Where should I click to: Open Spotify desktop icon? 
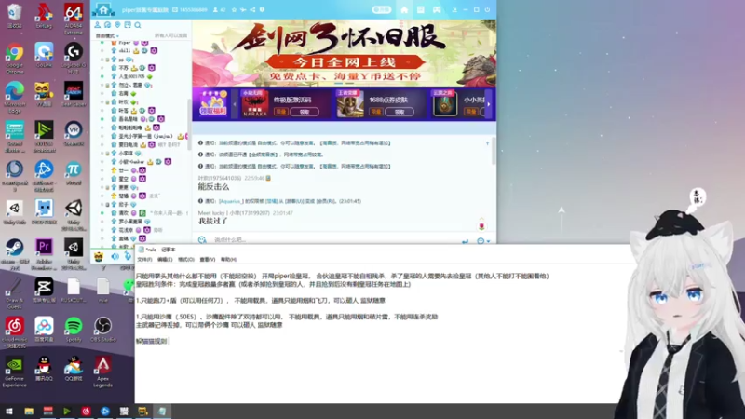coord(74,330)
